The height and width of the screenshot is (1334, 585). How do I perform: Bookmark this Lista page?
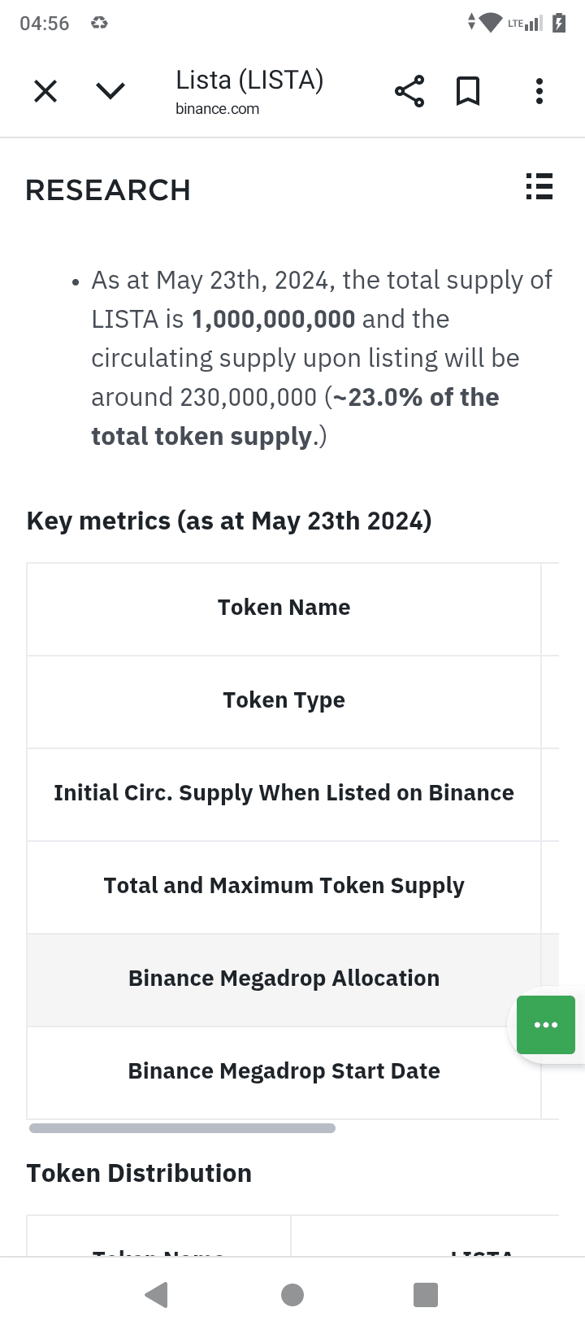(x=467, y=91)
